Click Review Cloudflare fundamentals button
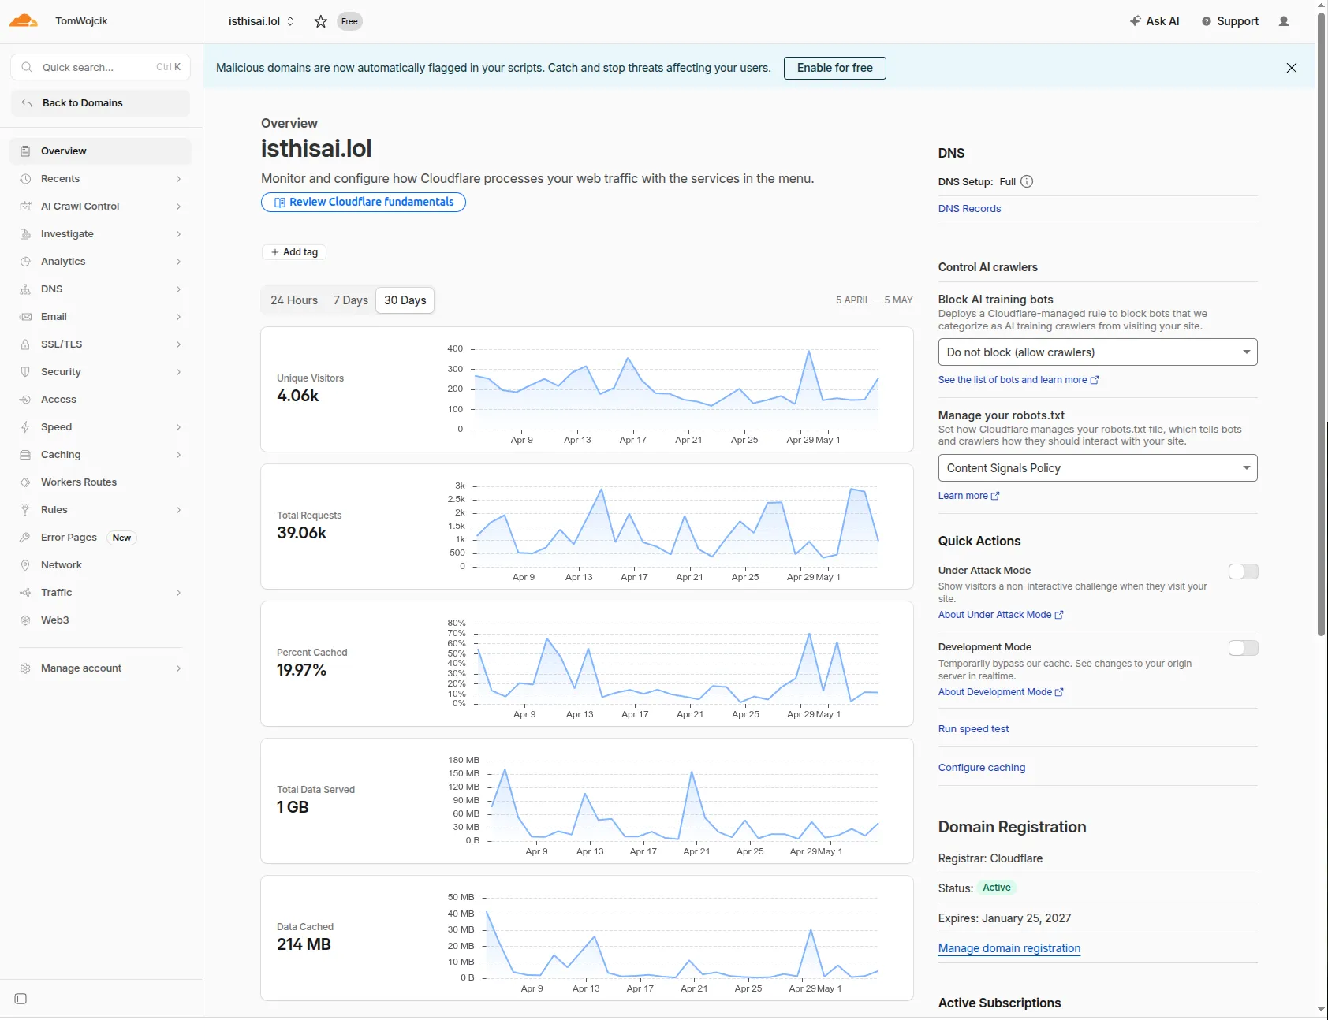 (364, 203)
